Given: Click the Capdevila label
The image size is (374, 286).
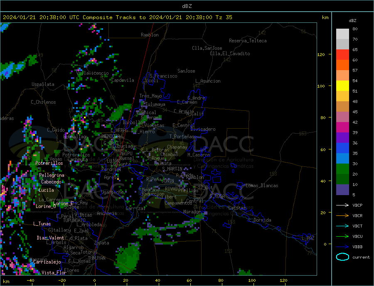Looking at the screenshot, I should tap(123, 80).
